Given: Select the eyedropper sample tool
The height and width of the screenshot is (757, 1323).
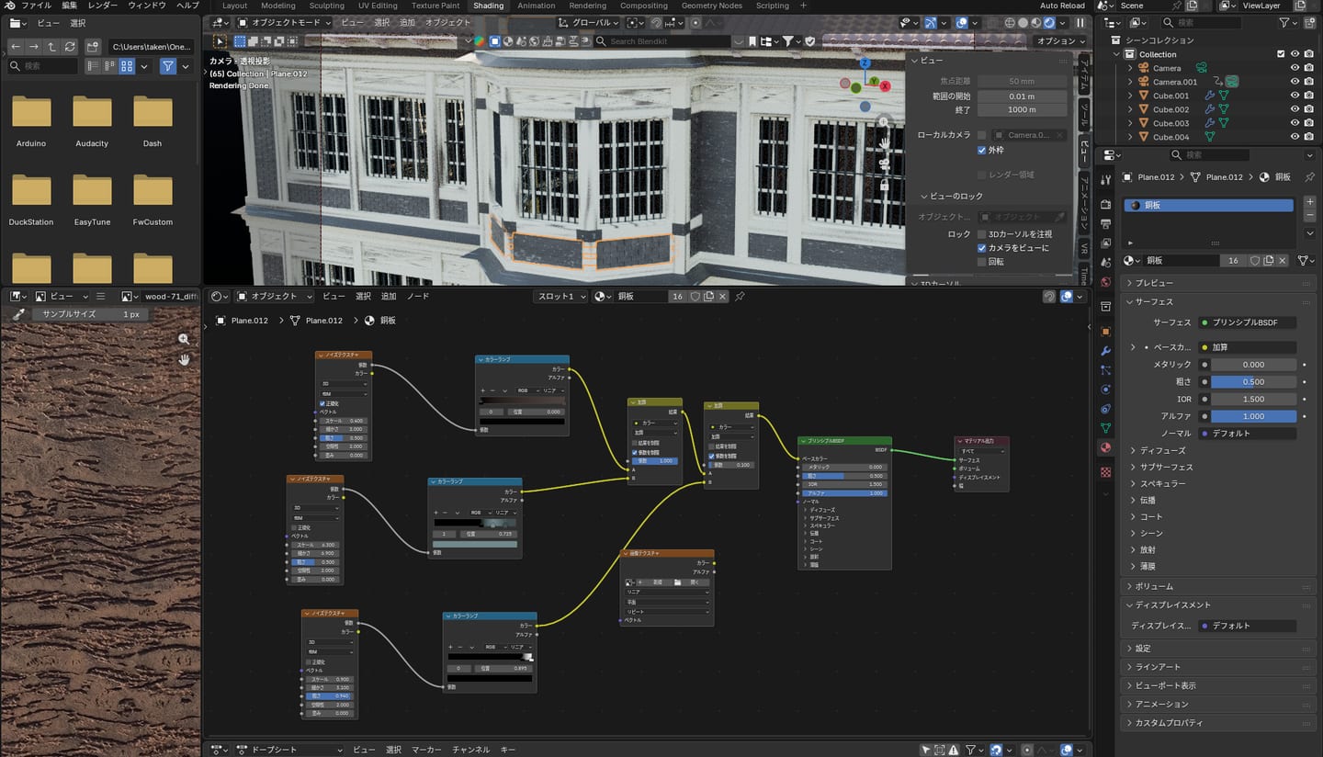Looking at the screenshot, I should (x=18, y=314).
